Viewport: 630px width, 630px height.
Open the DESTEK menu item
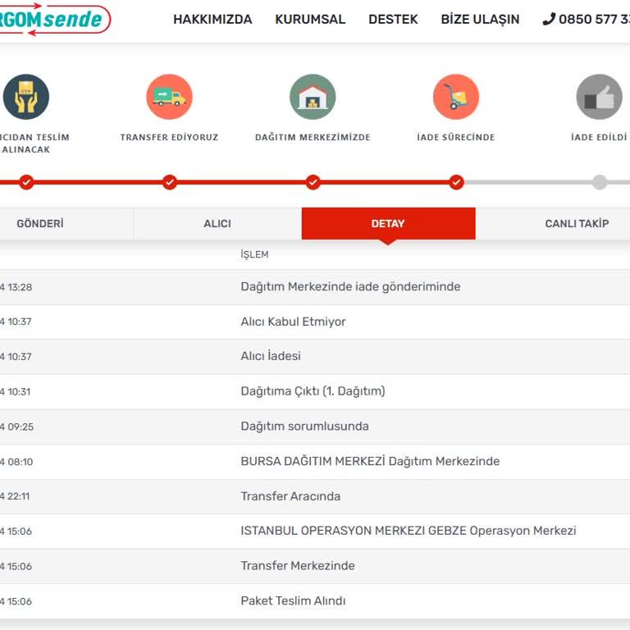tap(393, 20)
